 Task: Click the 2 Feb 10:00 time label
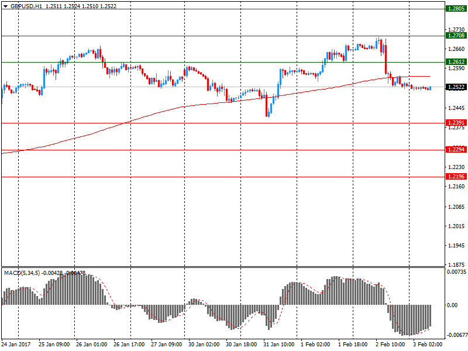coord(390,345)
